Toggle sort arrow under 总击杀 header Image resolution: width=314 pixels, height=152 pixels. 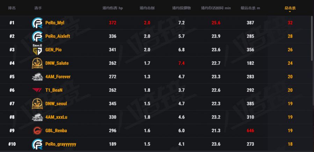(290, 12)
